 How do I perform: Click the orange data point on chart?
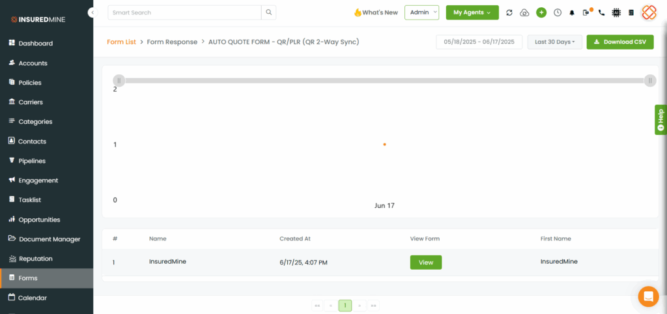(x=384, y=145)
